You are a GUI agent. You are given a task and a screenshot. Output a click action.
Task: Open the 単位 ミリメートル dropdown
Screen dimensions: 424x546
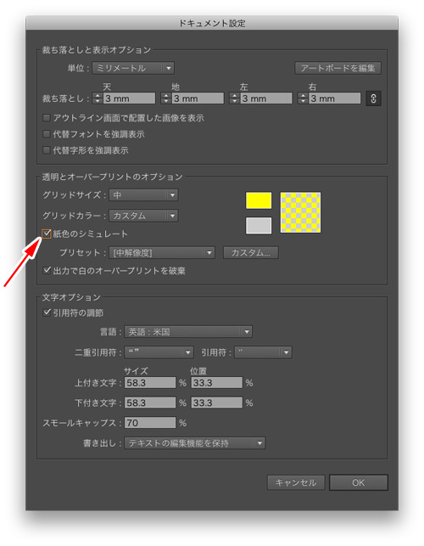pyautogui.click(x=133, y=68)
